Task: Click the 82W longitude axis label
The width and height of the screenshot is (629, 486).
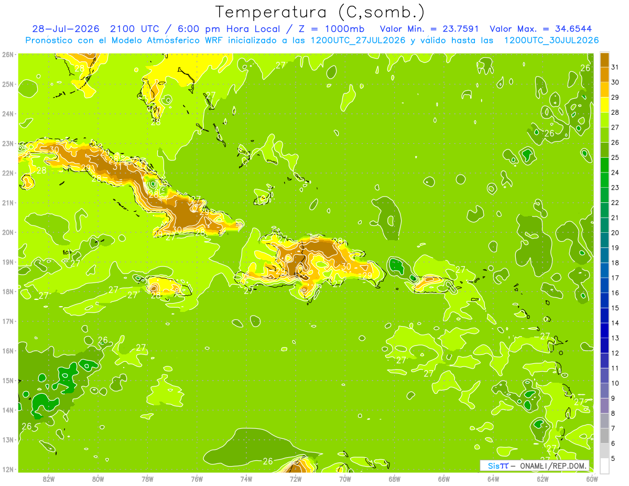Action: (x=48, y=478)
